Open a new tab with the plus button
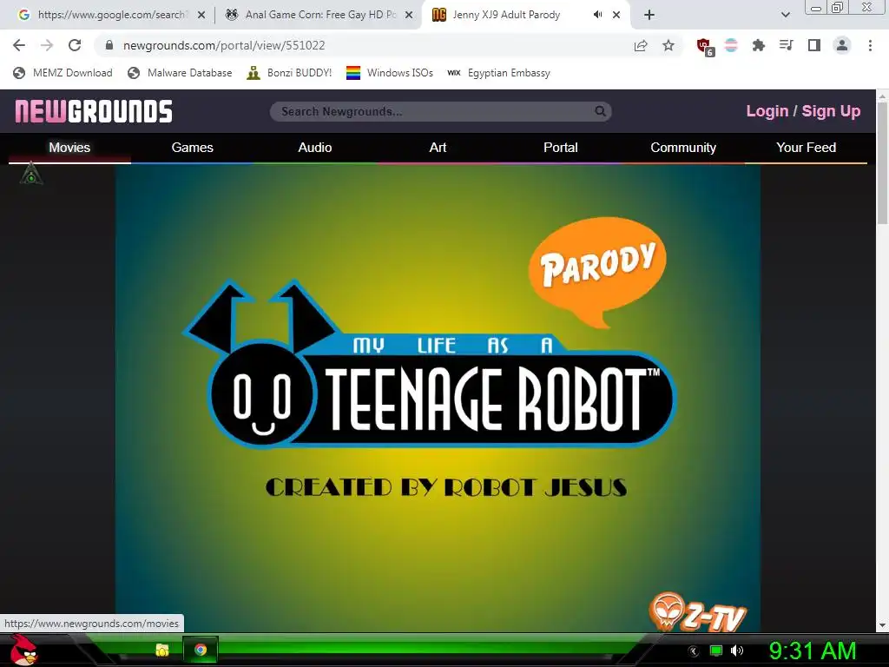889x667 pixels. 649,15
